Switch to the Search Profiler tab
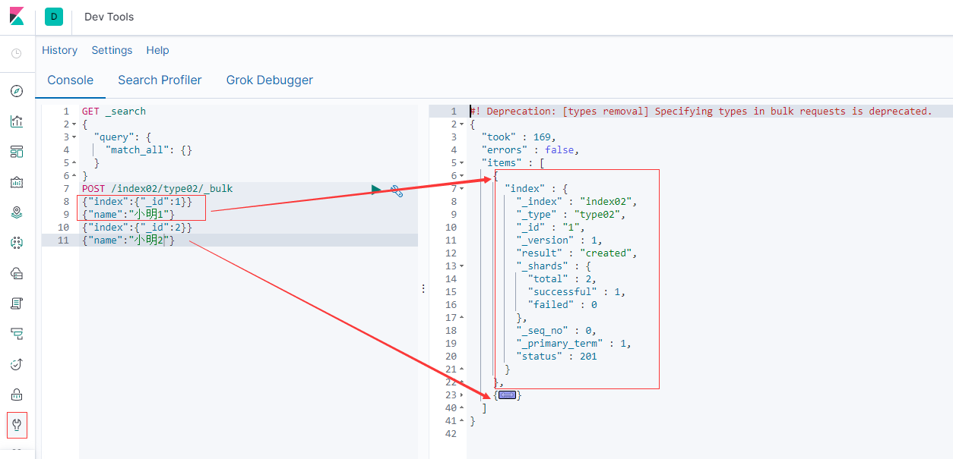The width and height of the screenshot is (953, 459). pos(160,80)
